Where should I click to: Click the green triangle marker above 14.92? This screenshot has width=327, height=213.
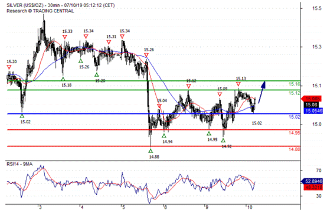pos(223,140)
